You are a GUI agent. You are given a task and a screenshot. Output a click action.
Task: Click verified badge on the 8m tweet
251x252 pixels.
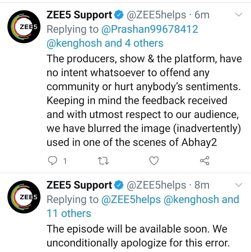pyautogui.click(x=119, y=185)
